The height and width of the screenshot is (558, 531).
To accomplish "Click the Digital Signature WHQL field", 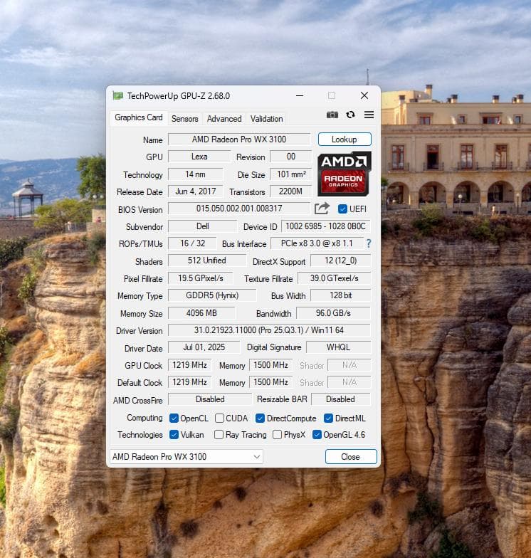I will coord(339,347).
